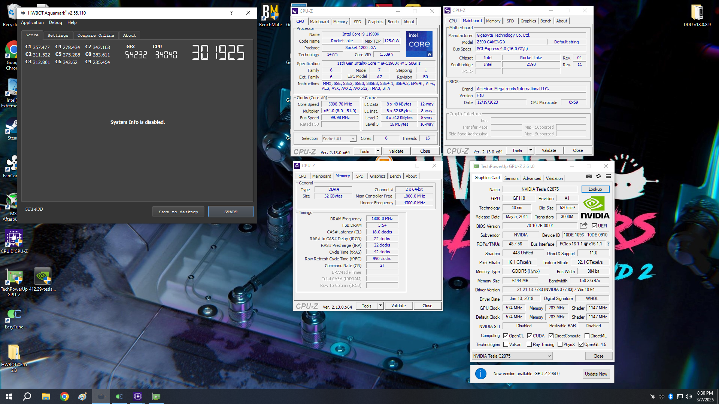The image size is (719, 404).
Task: Switch to Settings tab in Aquamark
Action: pyautogui.click(x=58, y=35)
